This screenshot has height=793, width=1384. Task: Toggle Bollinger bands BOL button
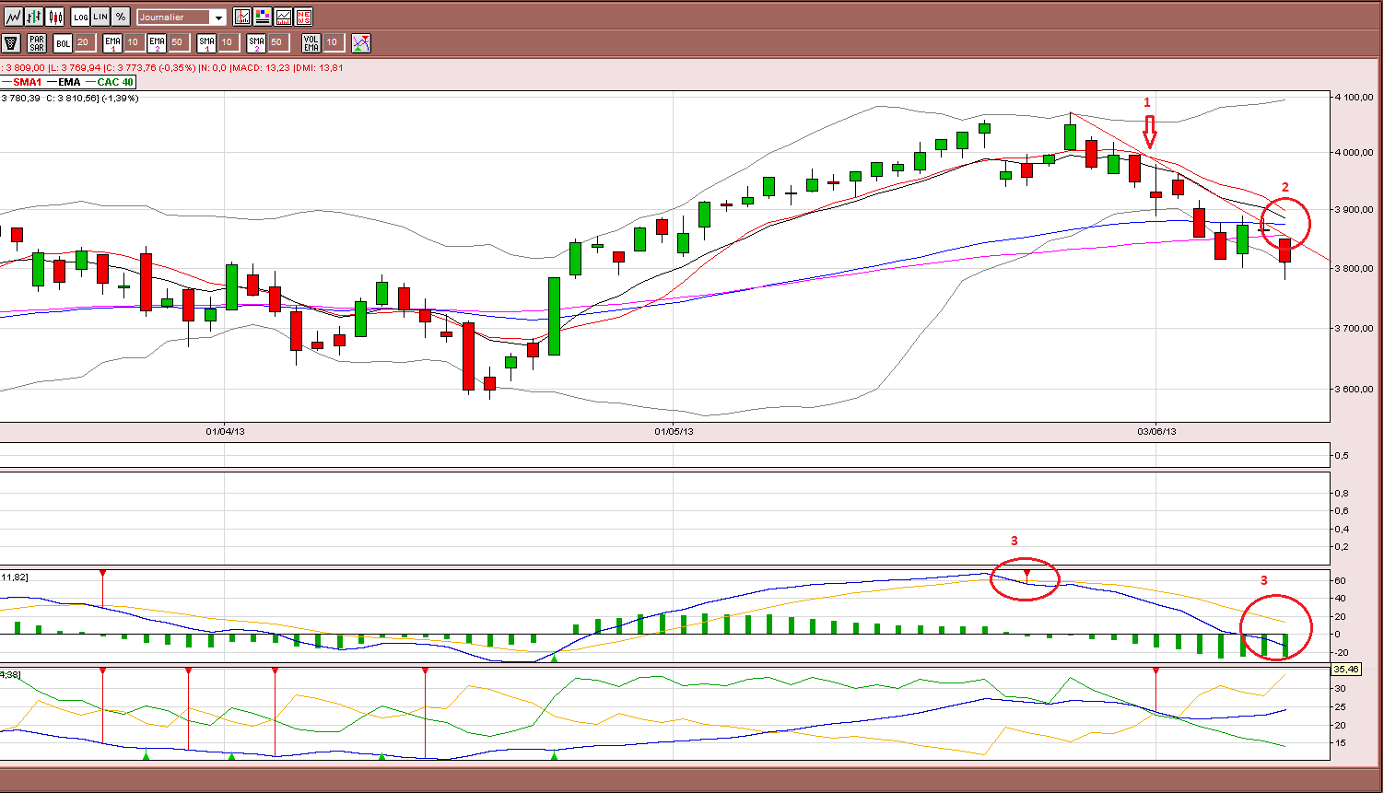point(63,43)
